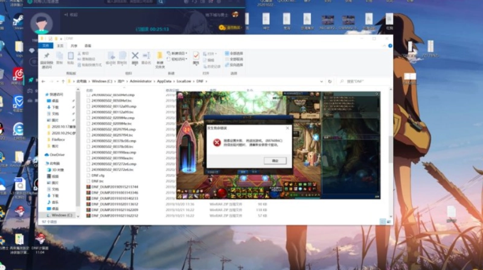The image size is (483, 270).
Task: Click the navigation pane scrollbar down arrow
Action: click(x=78, y=216)
